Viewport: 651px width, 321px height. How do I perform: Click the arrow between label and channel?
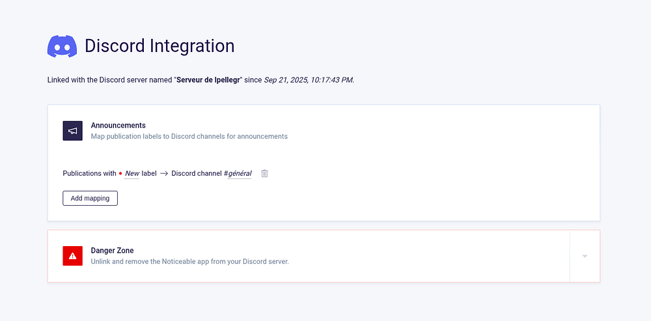(x=164, y=174)
